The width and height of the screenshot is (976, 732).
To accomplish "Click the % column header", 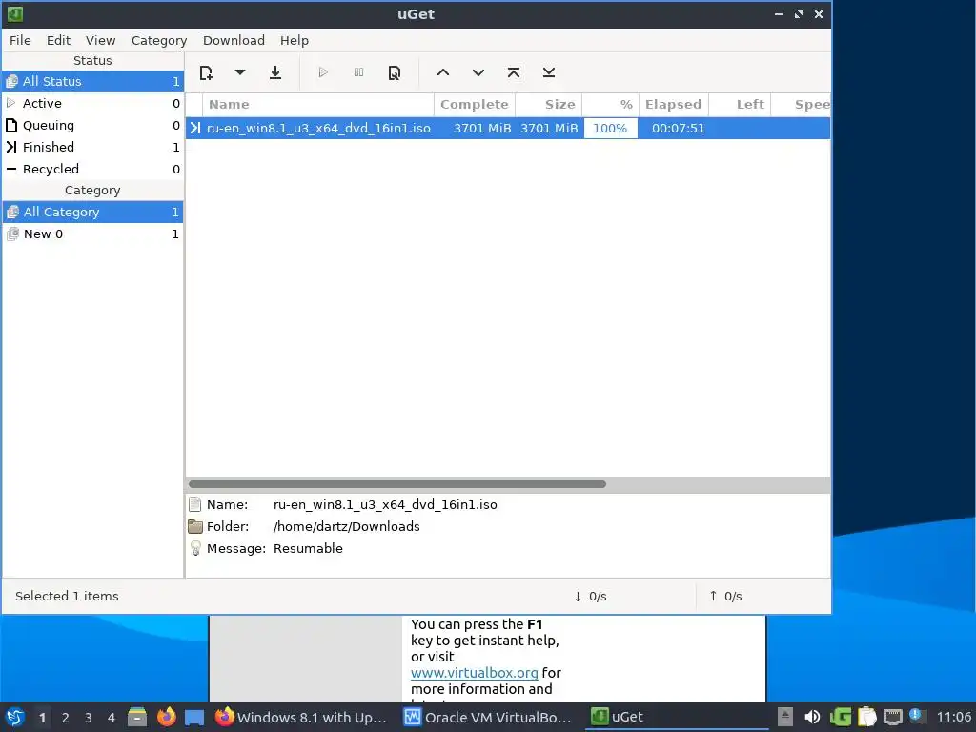I will [x=610, y=105].
